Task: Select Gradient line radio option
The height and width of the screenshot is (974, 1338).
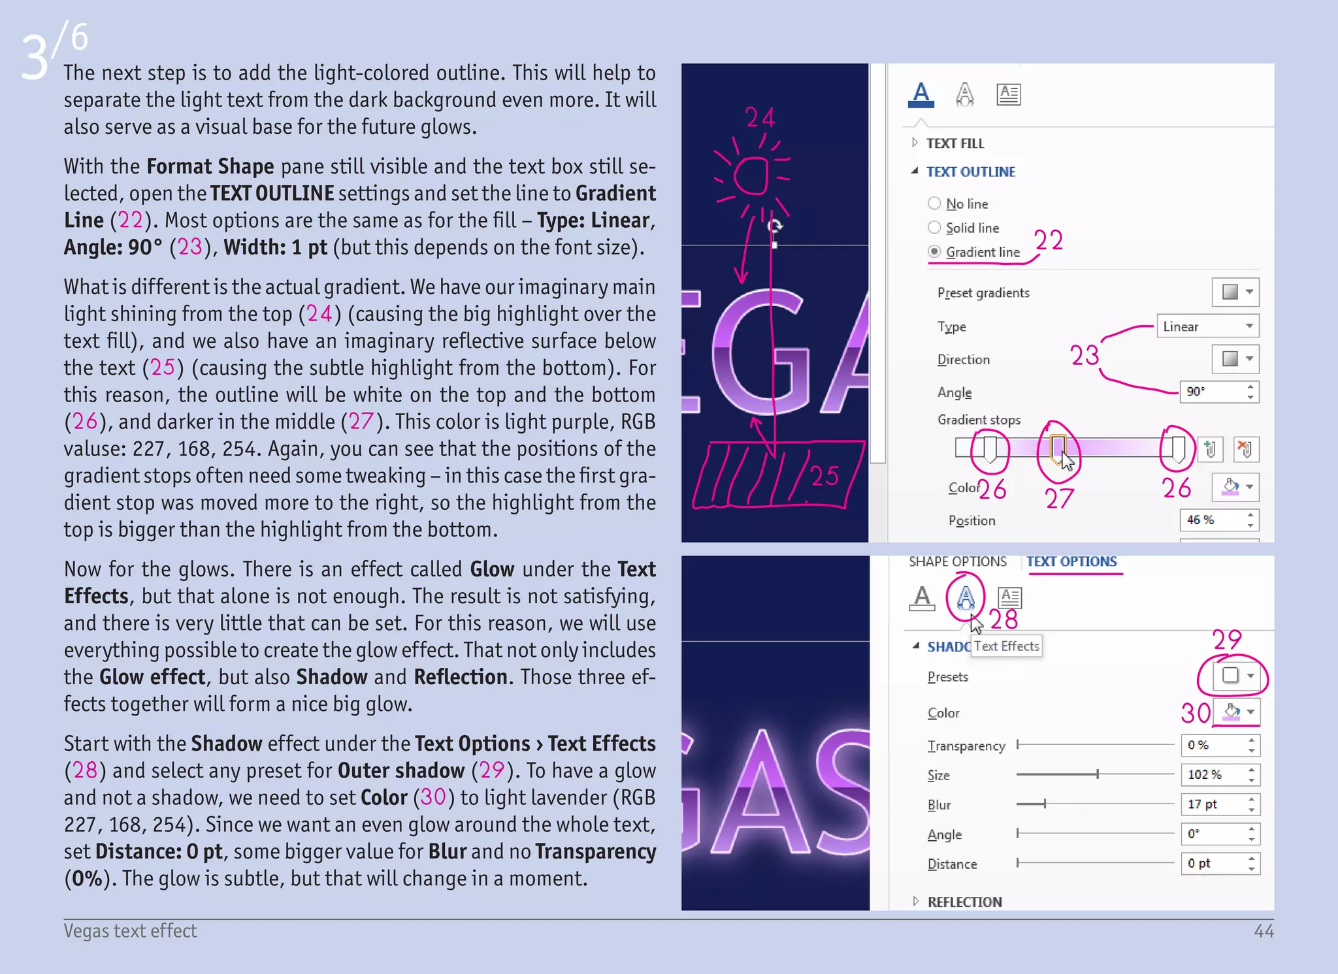Action: [x=974, y=252]
